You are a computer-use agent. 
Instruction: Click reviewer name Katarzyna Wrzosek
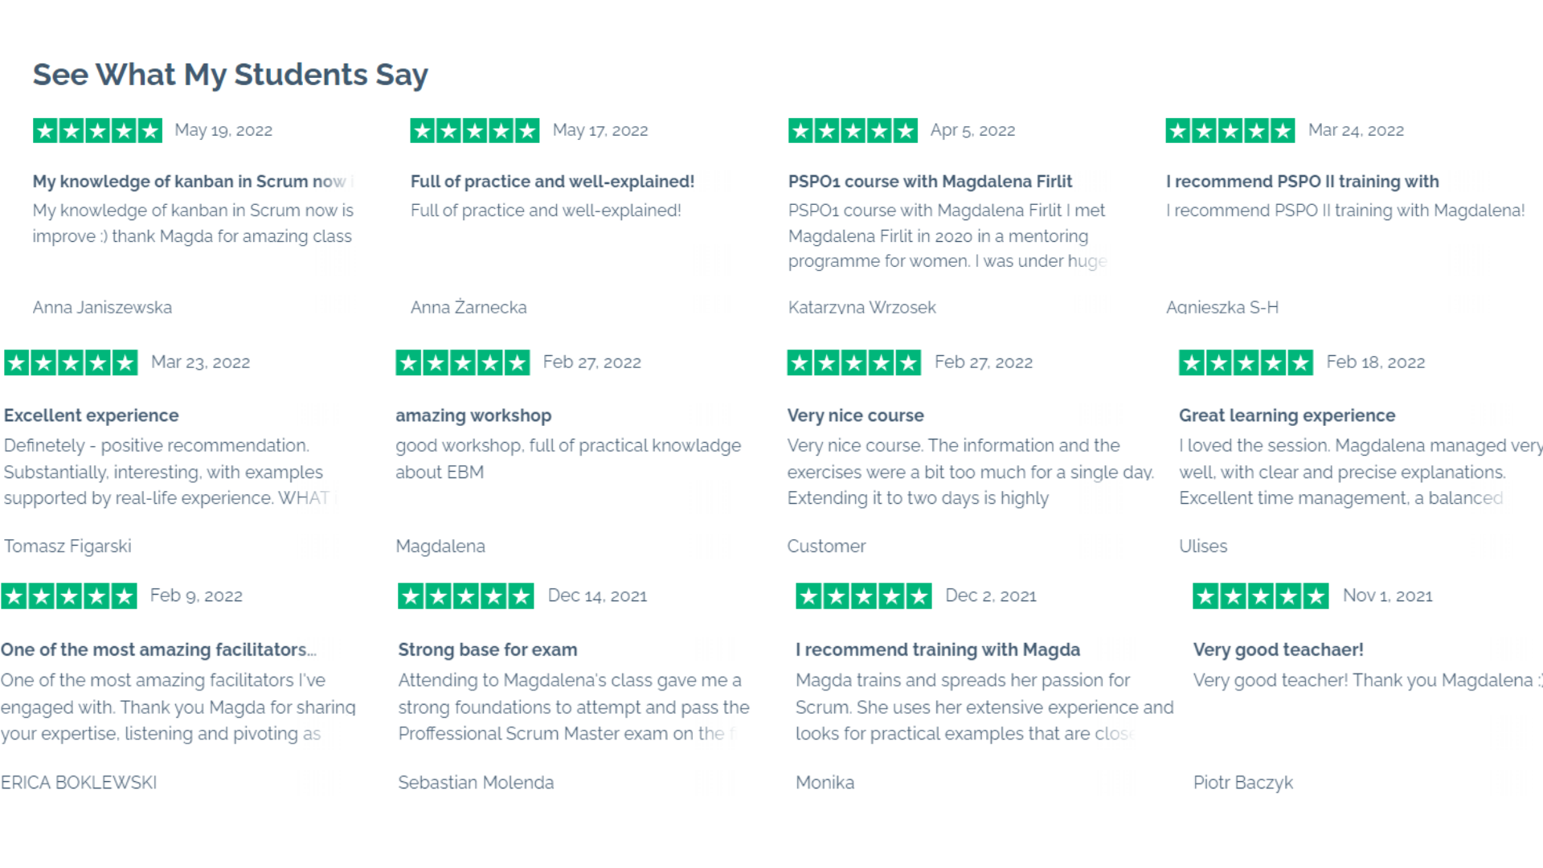[x=862, y=307]
